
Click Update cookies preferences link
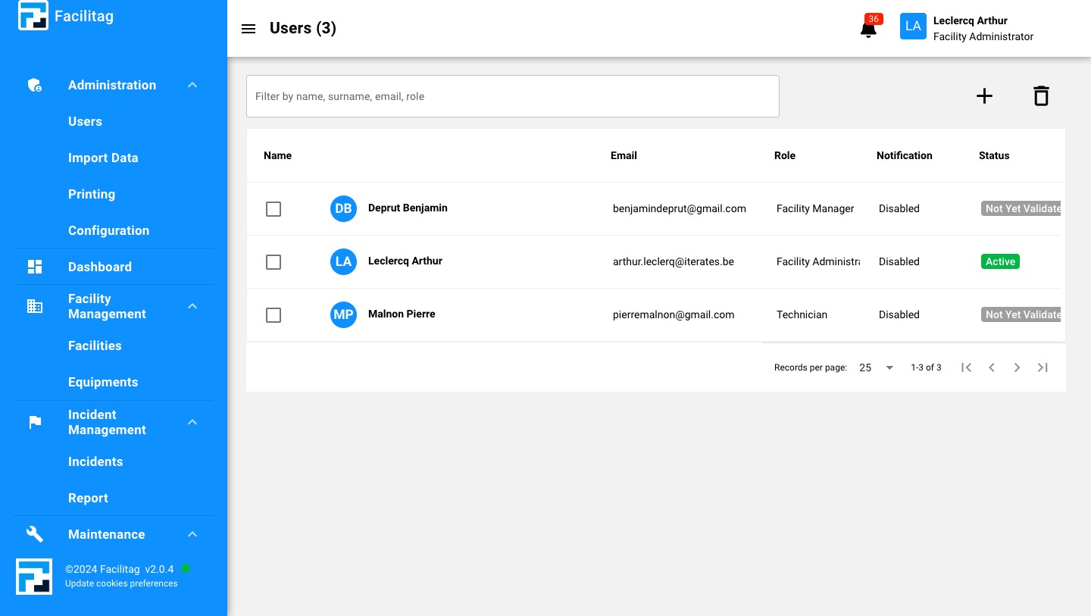pos(121,583)
